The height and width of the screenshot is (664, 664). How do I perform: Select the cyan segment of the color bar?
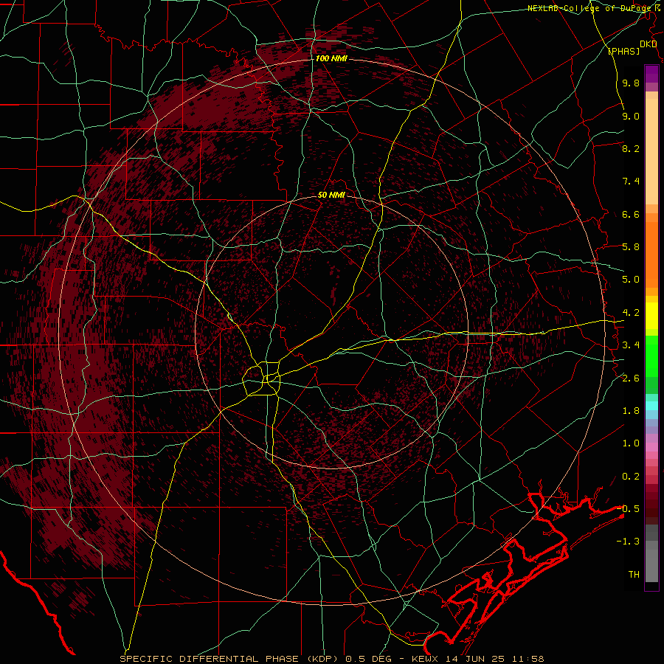click(651, 405)
